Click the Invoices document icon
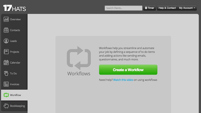Image resolution: width=201 pixels, height=113 pixels. click(6, 84)
